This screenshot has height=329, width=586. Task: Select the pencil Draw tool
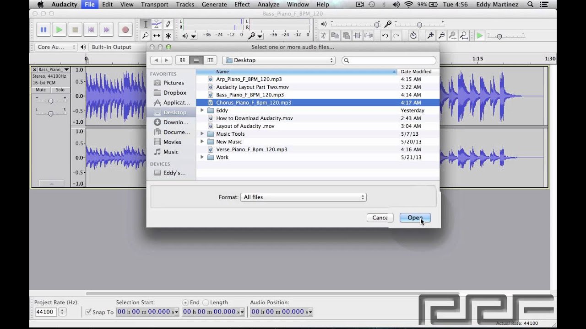168,24
